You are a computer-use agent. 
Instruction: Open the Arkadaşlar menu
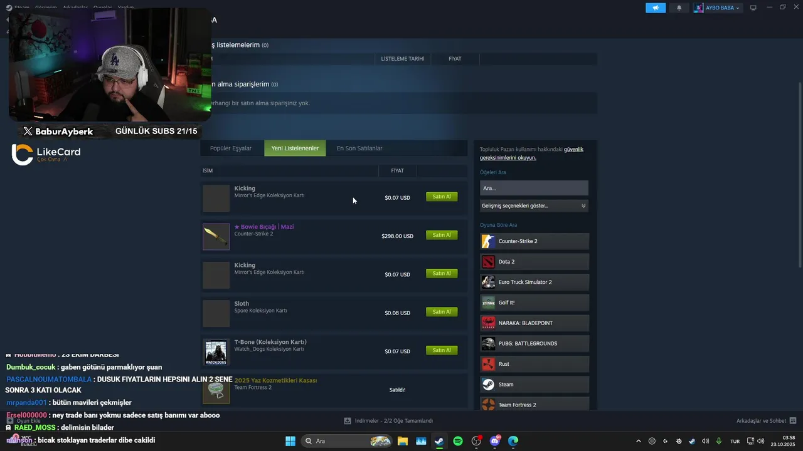[75, 8]
